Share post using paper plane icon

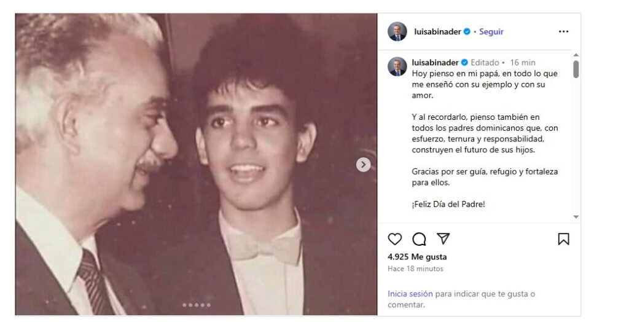coord(443,239)
